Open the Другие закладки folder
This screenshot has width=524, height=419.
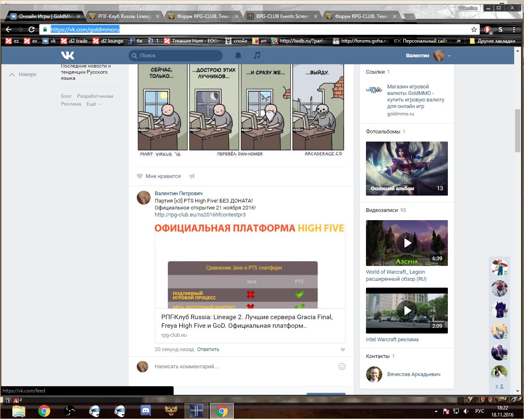[x=492, y=41]
